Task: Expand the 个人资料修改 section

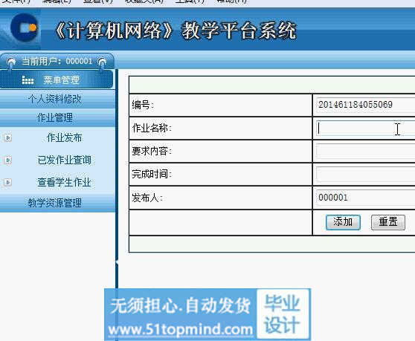Action: tap(55, 99)
